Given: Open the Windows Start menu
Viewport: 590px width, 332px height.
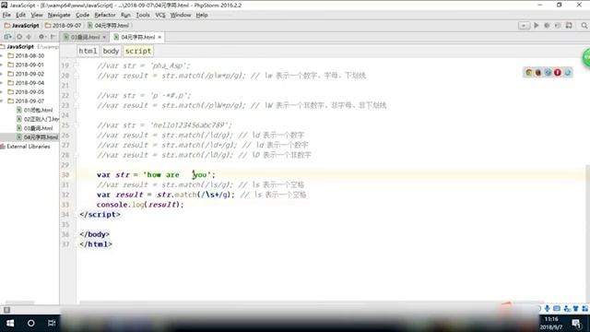Looking at the screenshot, I should [10, 323].
